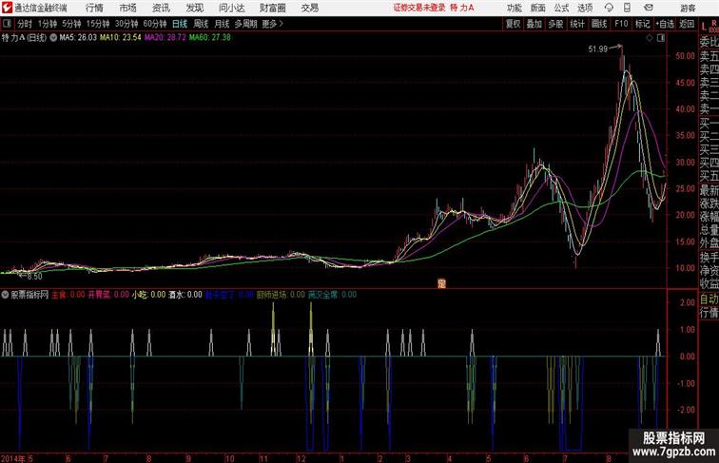
Task: Select the 周线 weekly tab
Action: tap(201, 24)
